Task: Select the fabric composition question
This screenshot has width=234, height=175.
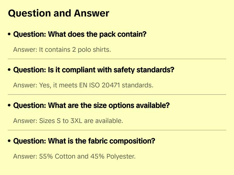Action: 84,141
